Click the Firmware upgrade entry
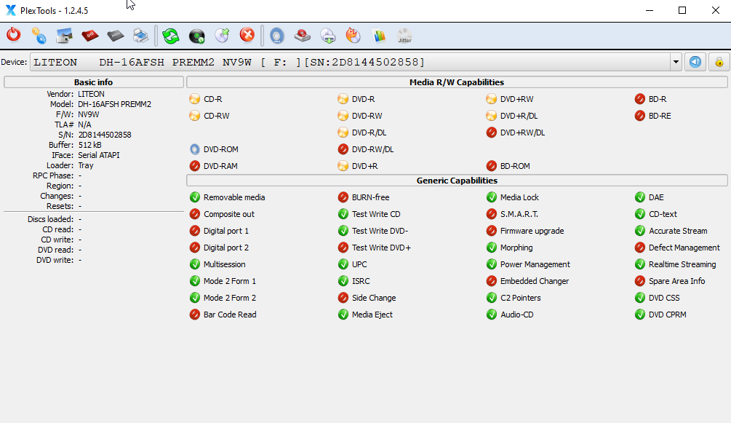 (525, 231)
